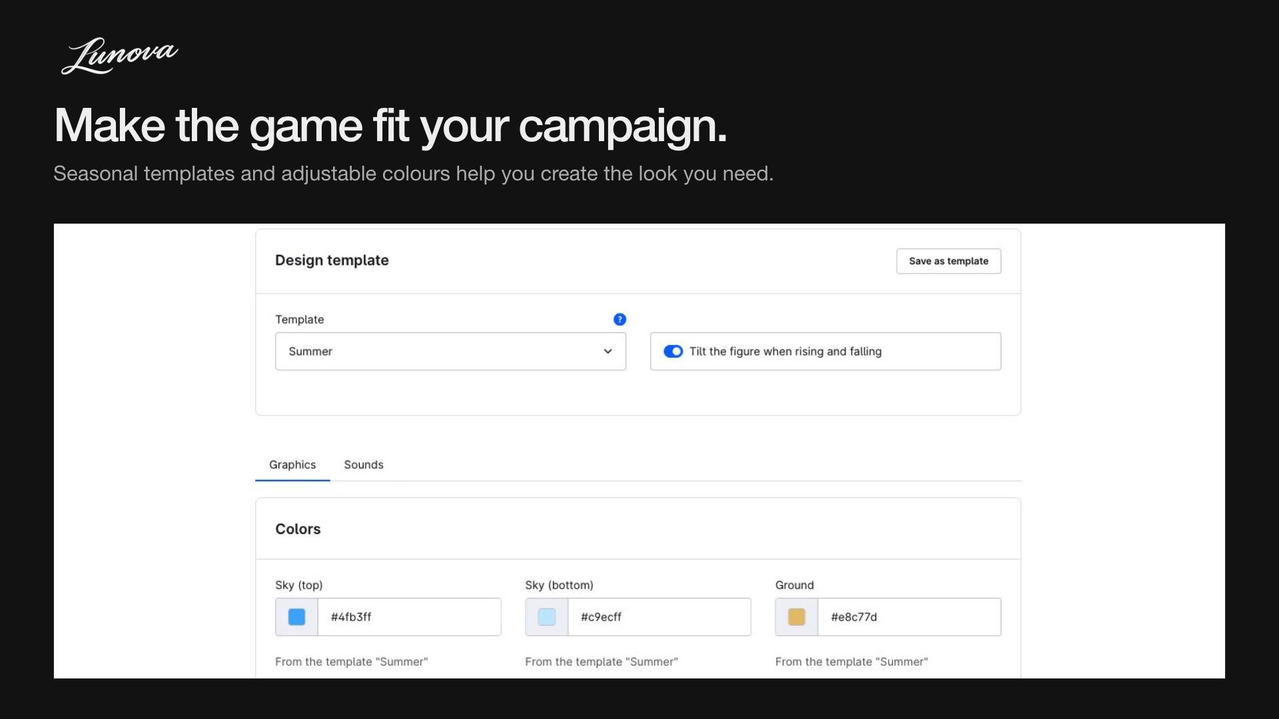
Task: Click the tilt option label text
Action: (785, 352)
